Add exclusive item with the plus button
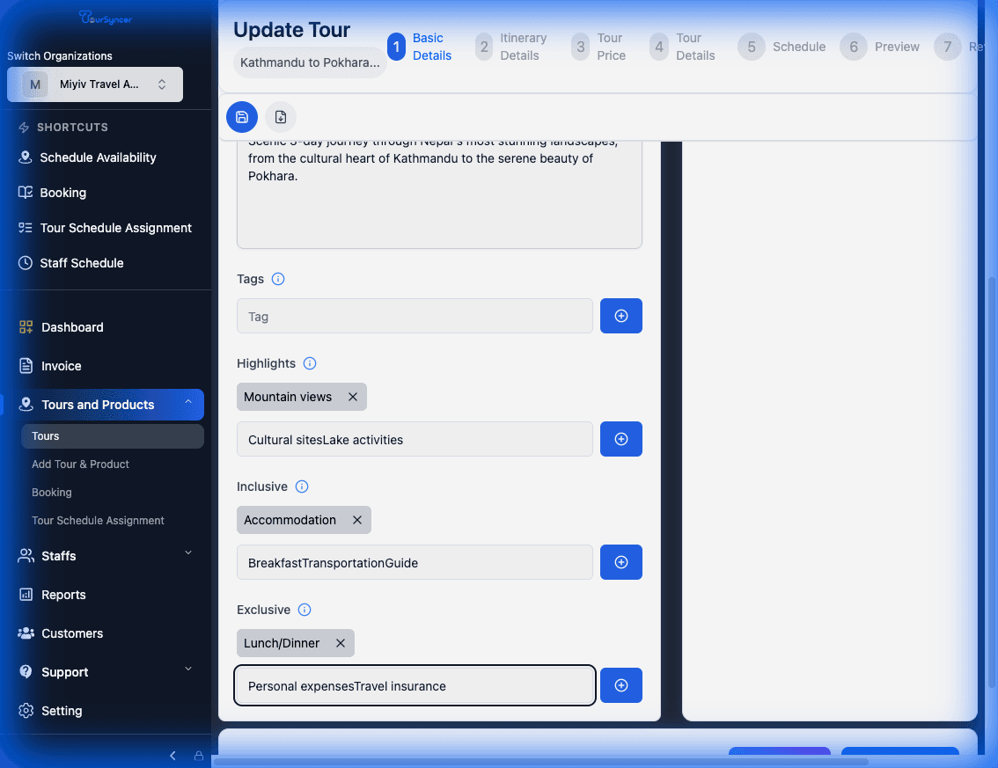Image resolution: width=998 pixels, height=768 pixels. 620,685
